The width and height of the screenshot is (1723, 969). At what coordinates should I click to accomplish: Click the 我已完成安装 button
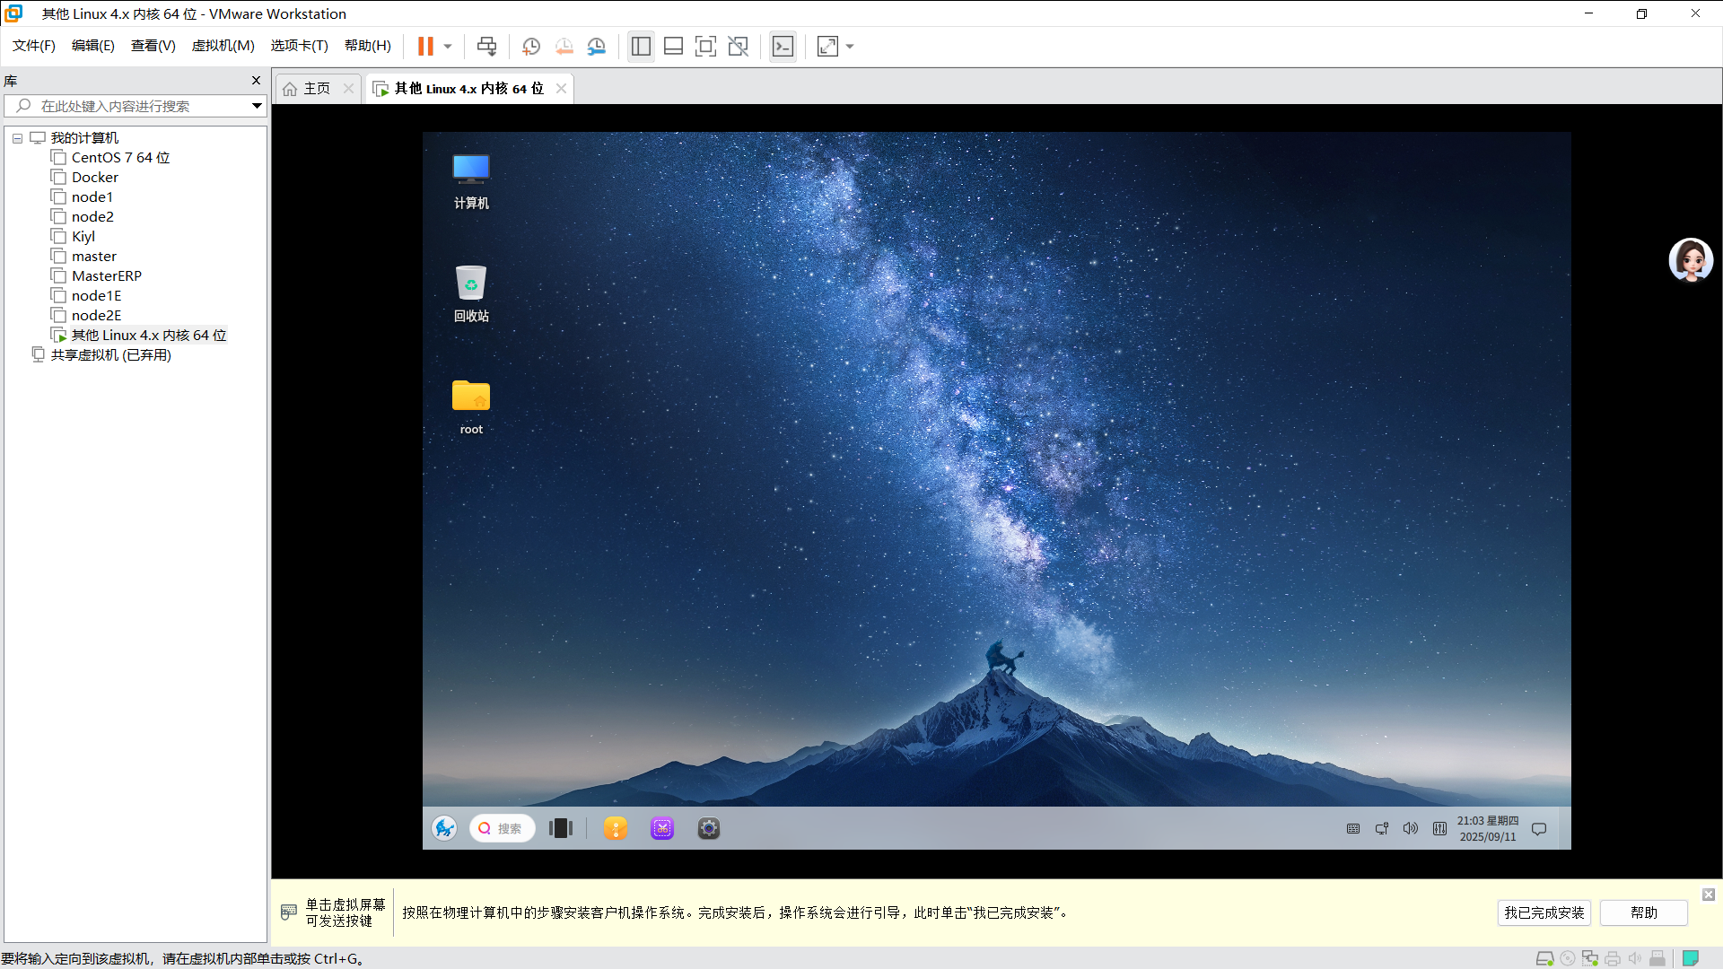(1544, 912)
